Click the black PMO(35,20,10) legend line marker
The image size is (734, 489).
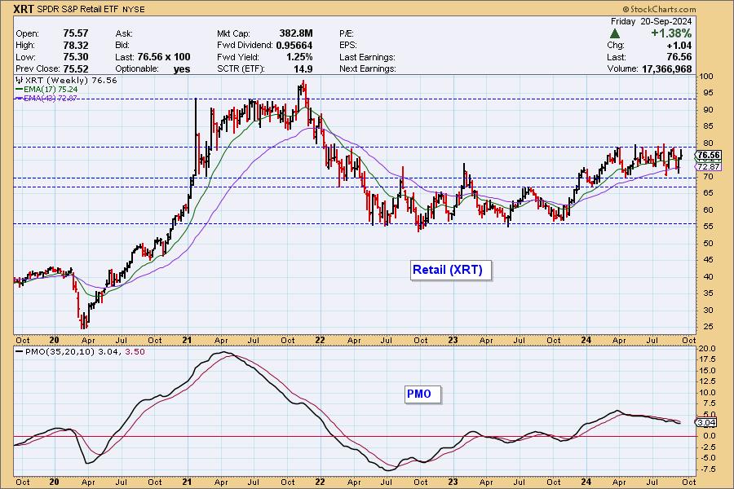point(20,352)
